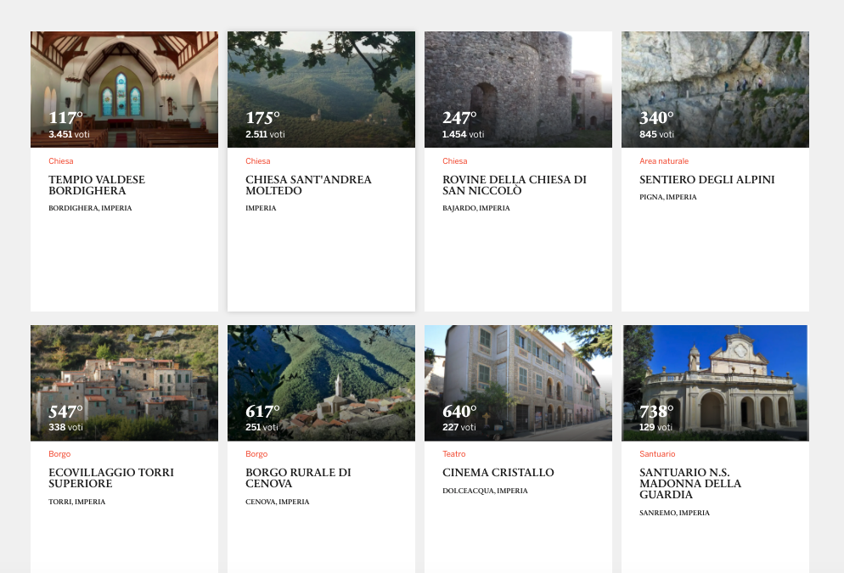Click Rovine della Chiesa di San Niccolò title
This screenshot has height=573, width=844.
(514, 185)
